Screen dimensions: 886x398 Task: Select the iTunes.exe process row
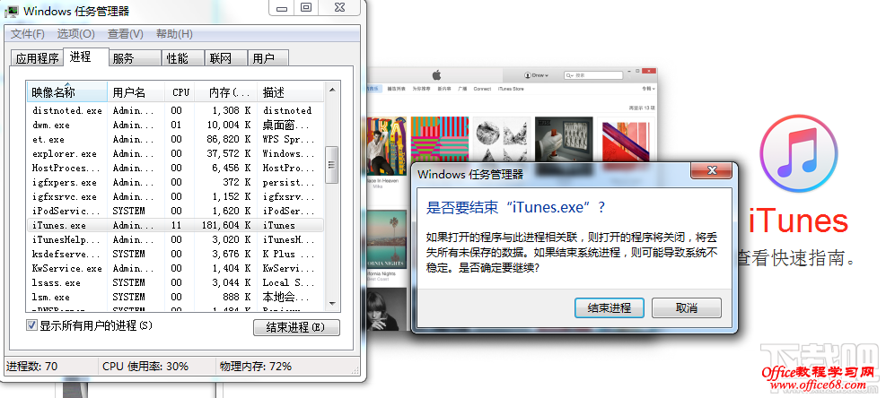point(175,225)
